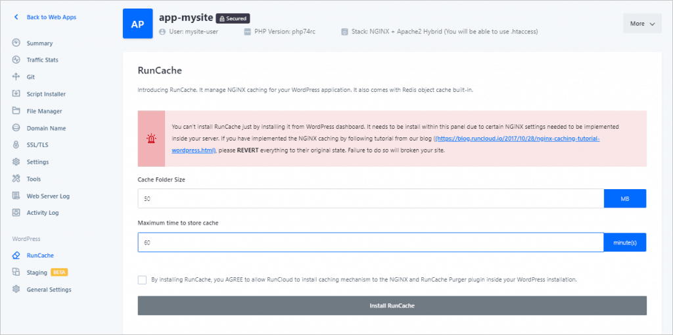Viewport: 673px width, 335px height.
Task: Focus the Maximum time to store cache field
Action: pos(370,242)
